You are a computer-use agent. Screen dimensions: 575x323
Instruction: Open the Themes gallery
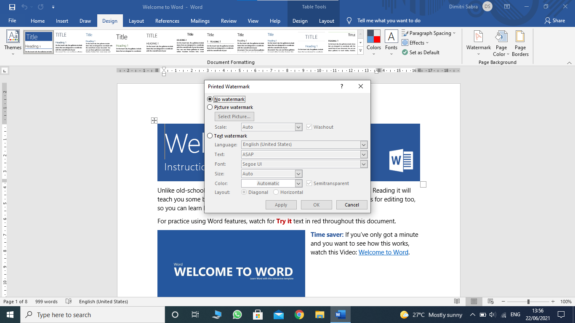(13, 42)
